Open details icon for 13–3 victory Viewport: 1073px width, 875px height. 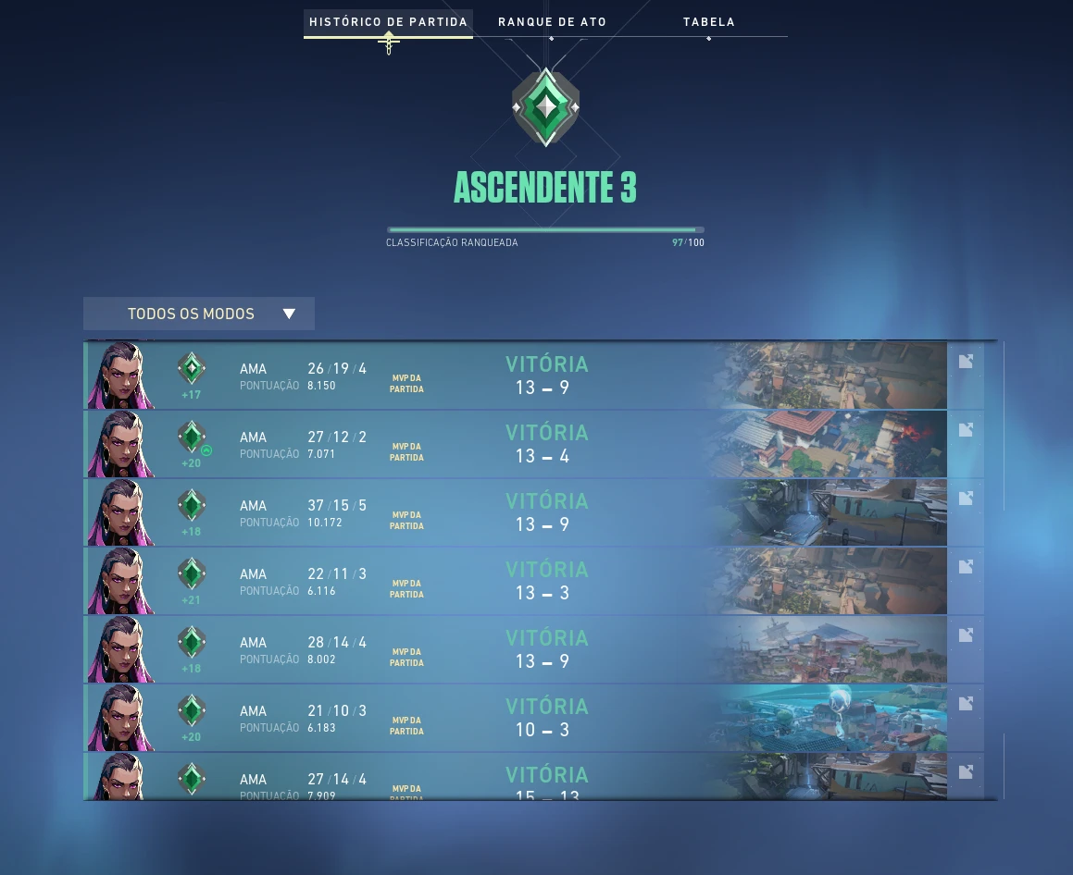pos(966,567)
